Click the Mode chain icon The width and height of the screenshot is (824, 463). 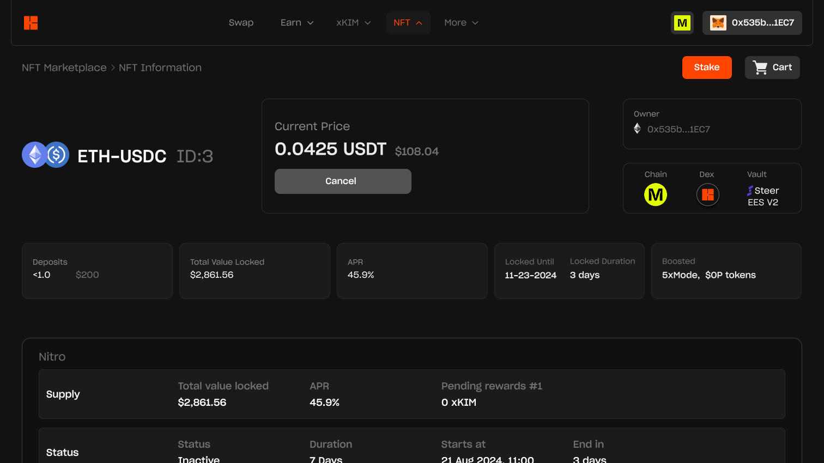(656, 194)
